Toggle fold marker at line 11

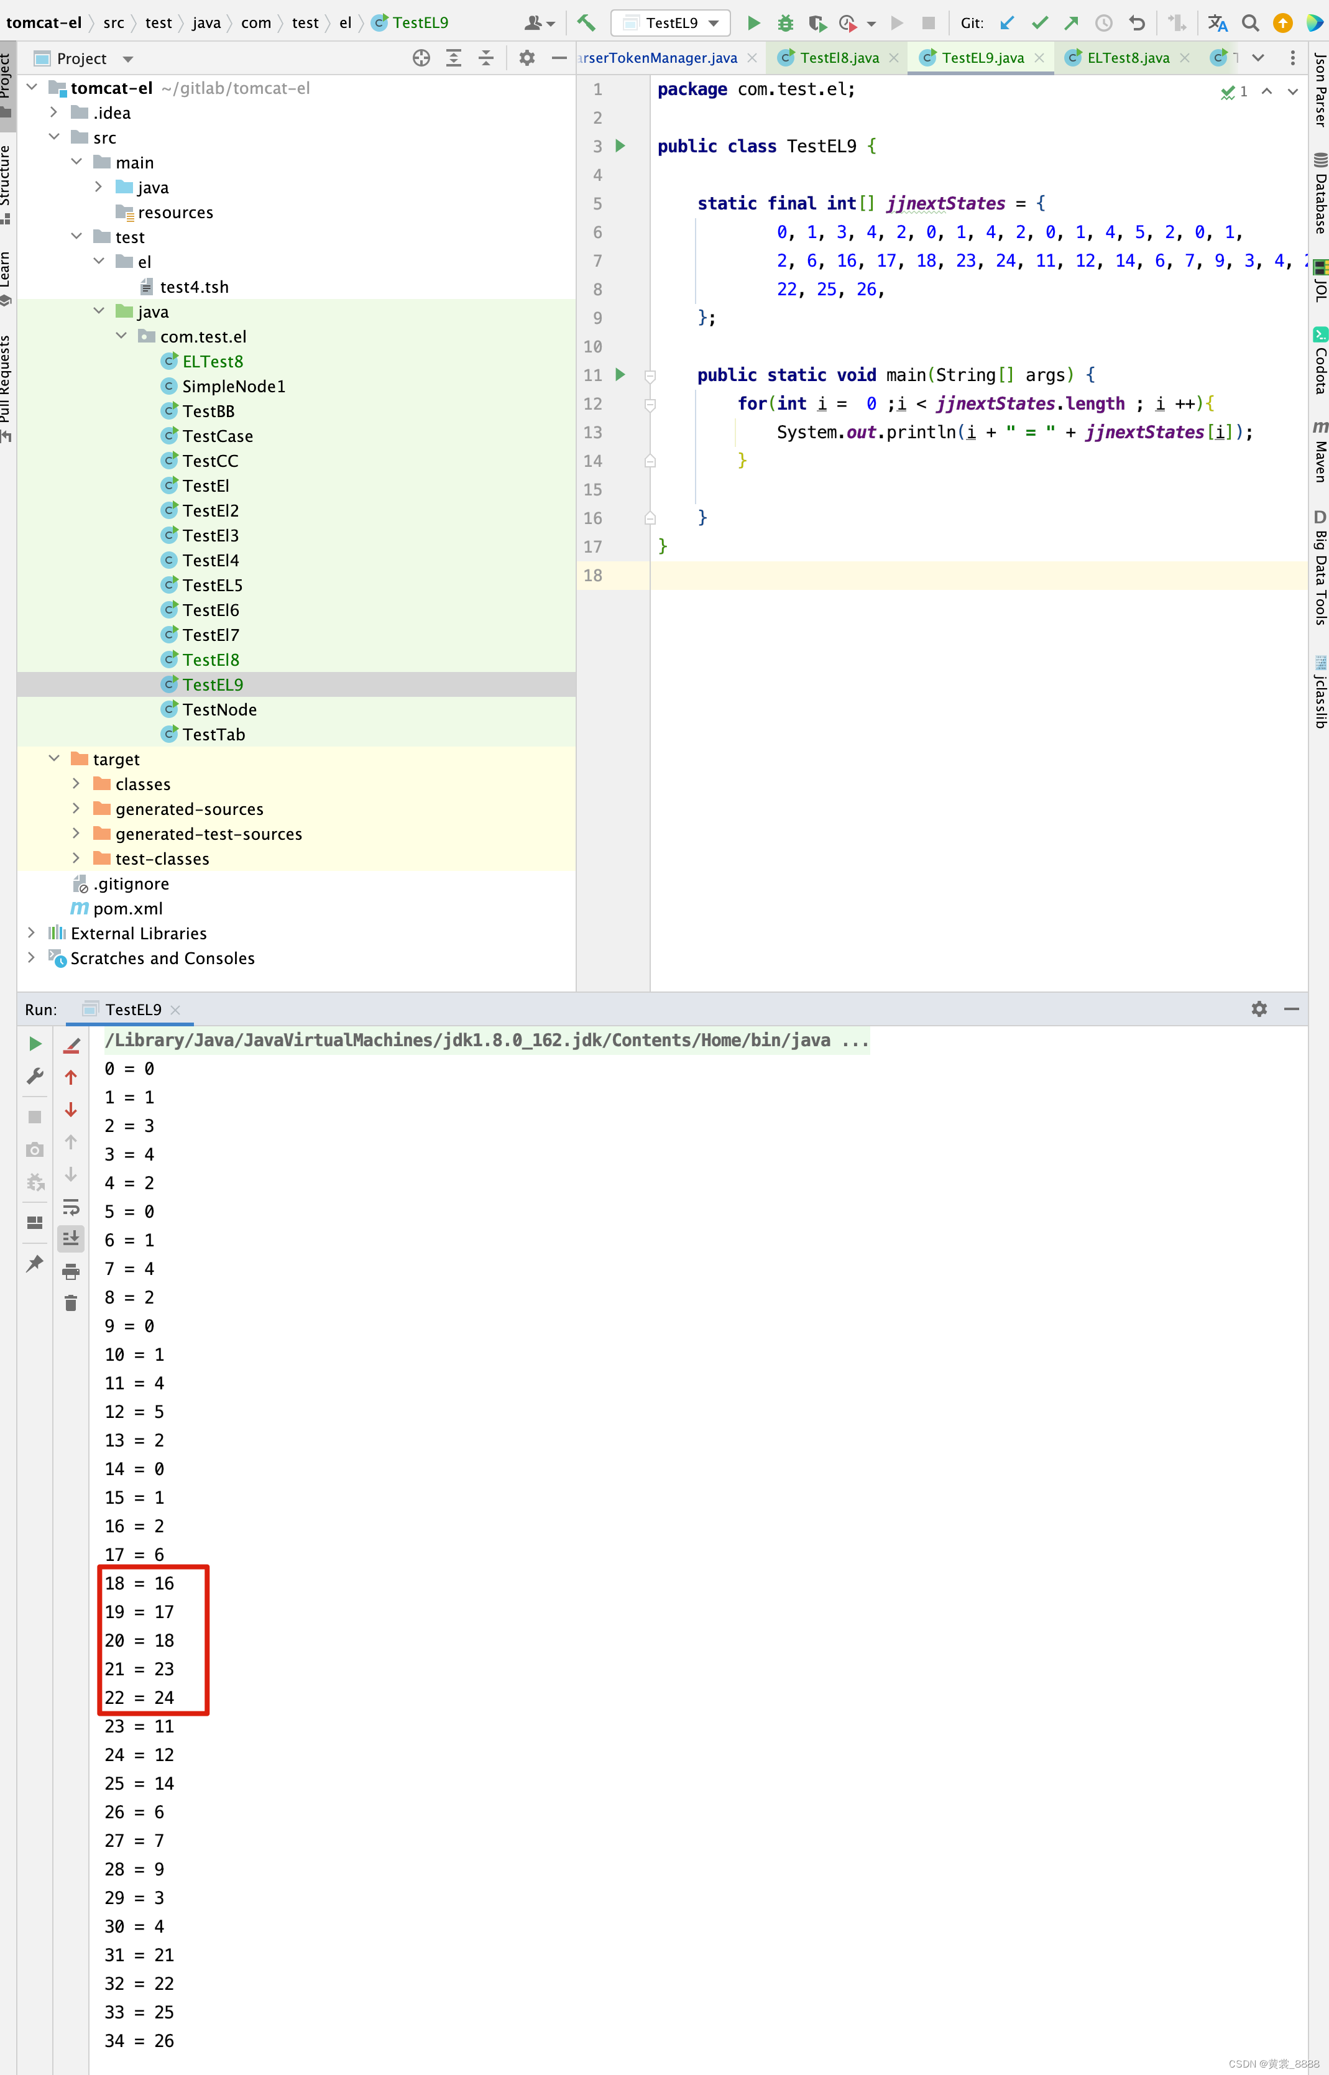(x=650, y=375)
